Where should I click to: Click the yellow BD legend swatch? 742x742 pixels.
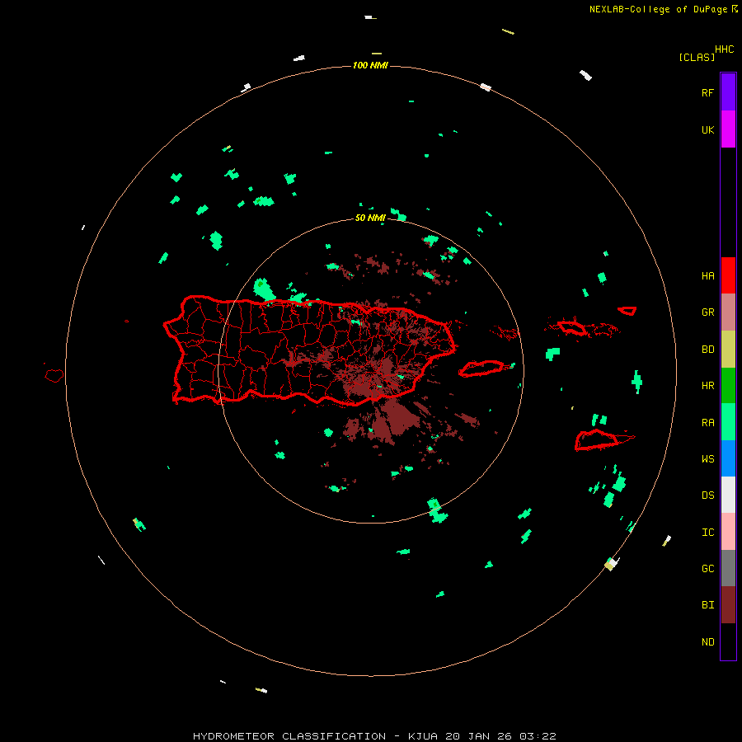coord(728,350)
